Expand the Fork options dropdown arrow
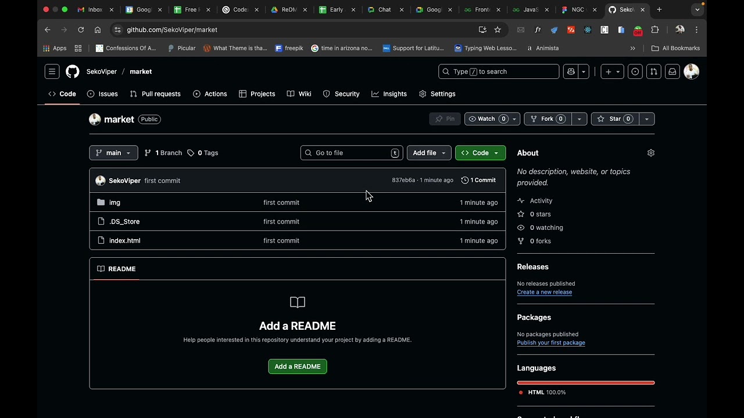744x418 pixels. 579,119
